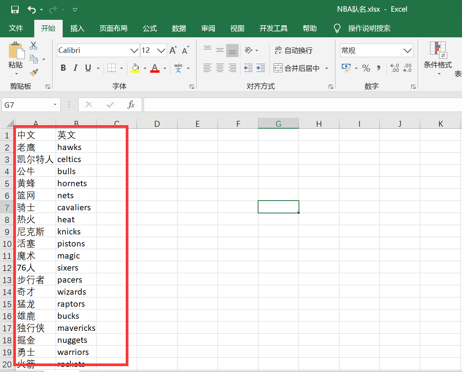Image resolution: width=462 pixels, height=372 pixels.
Task: Center text horizontally
Action: (x=220, y=68)
